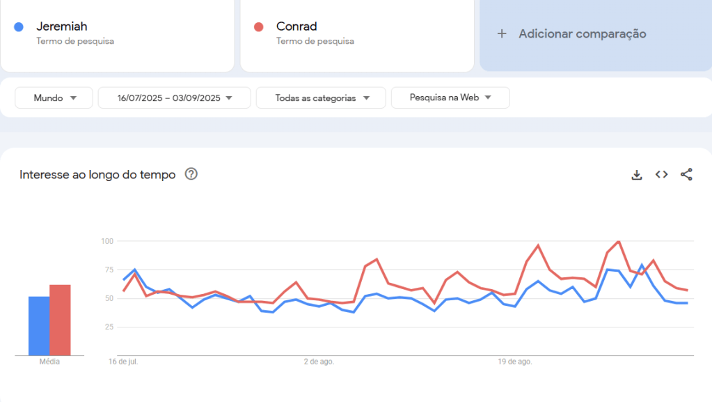Screen dimensions: 712x402
Task: Open the embed code icon
Action: pos(661,175)
